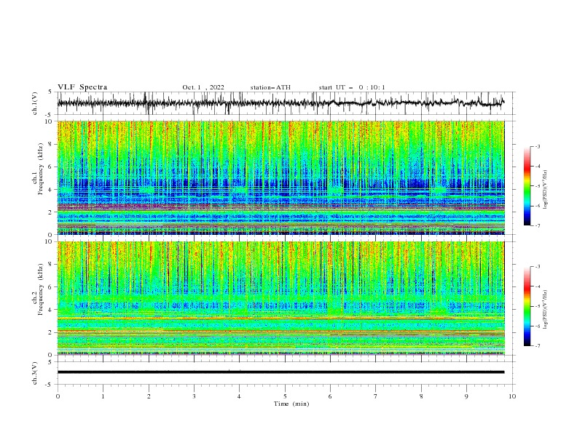
Task: Click the "6" kHz tick on ch.1 spectrogram
Action: pos(51,167)
